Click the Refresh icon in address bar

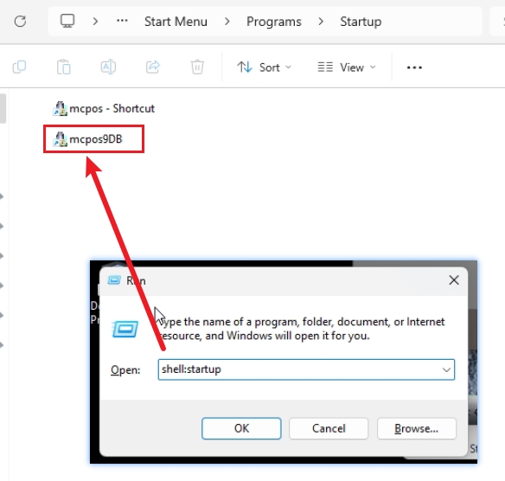(20, 22)
